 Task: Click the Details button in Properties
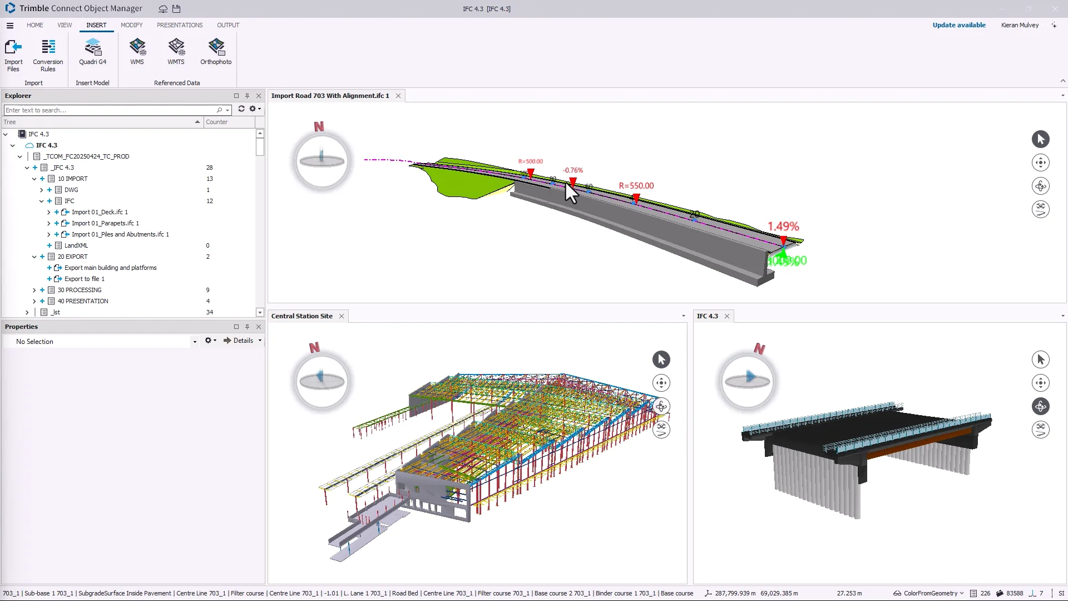click(x=239, y=341)
